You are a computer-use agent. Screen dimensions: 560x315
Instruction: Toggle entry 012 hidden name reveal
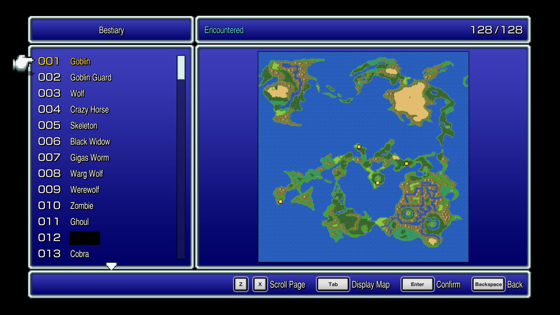tap(84, 237)
